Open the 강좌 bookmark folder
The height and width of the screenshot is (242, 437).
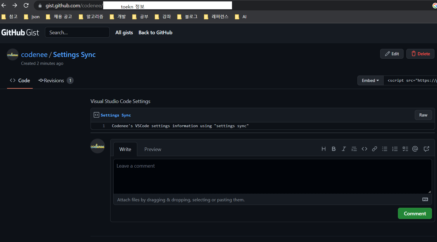pos(163,17)
